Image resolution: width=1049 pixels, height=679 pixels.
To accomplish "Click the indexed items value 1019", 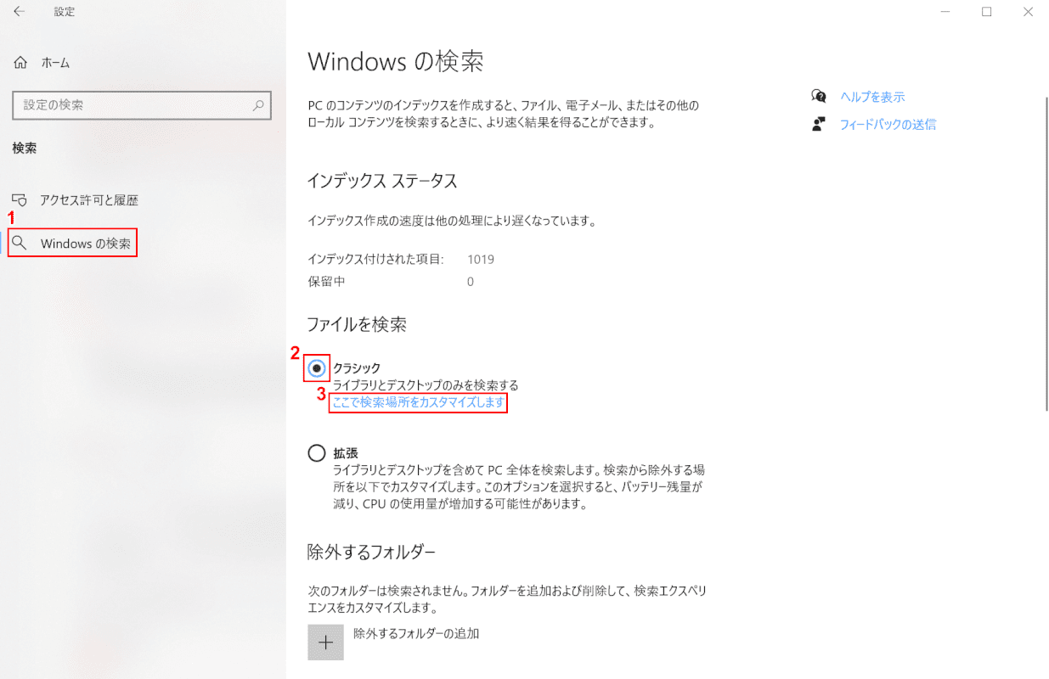I will click(x=481, y=259).
